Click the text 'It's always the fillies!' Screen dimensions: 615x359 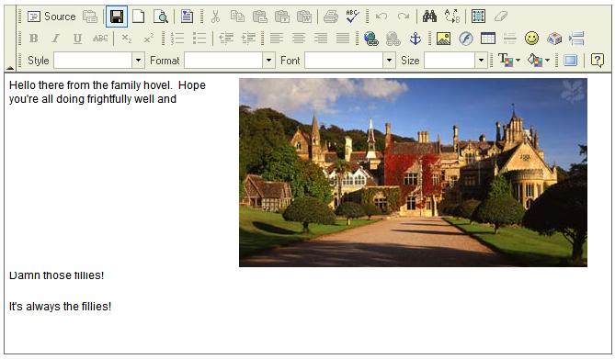[60, 307]
